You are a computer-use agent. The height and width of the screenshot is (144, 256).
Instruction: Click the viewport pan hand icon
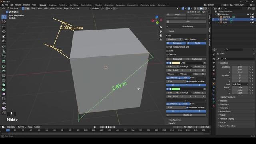tap(161, 32)
